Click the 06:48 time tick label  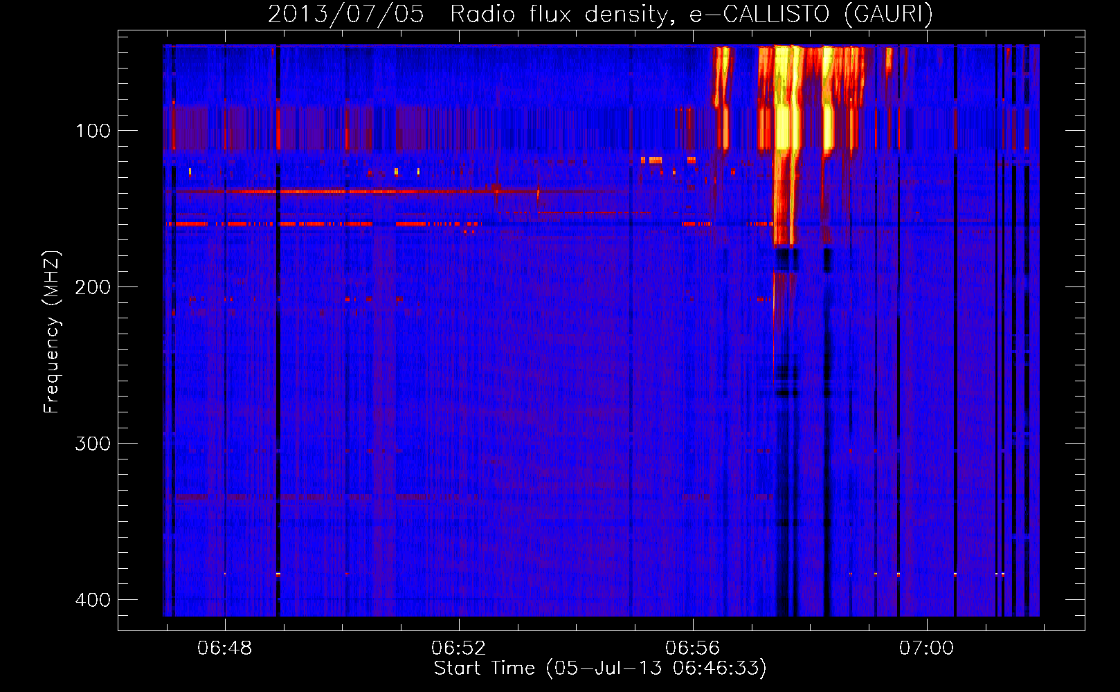[225, 648]
